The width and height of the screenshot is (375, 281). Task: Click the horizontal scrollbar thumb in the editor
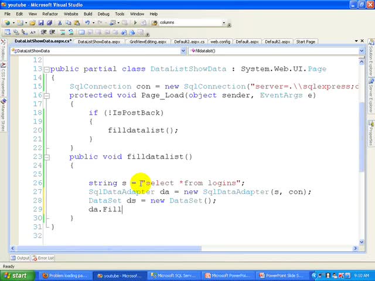(x=110, y=248)
